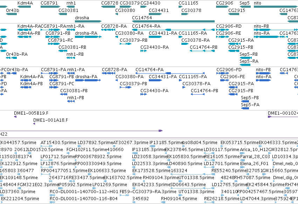Select EST LD37892.5prime
Viewport: 298px width, 204px height.
[95, 143]
